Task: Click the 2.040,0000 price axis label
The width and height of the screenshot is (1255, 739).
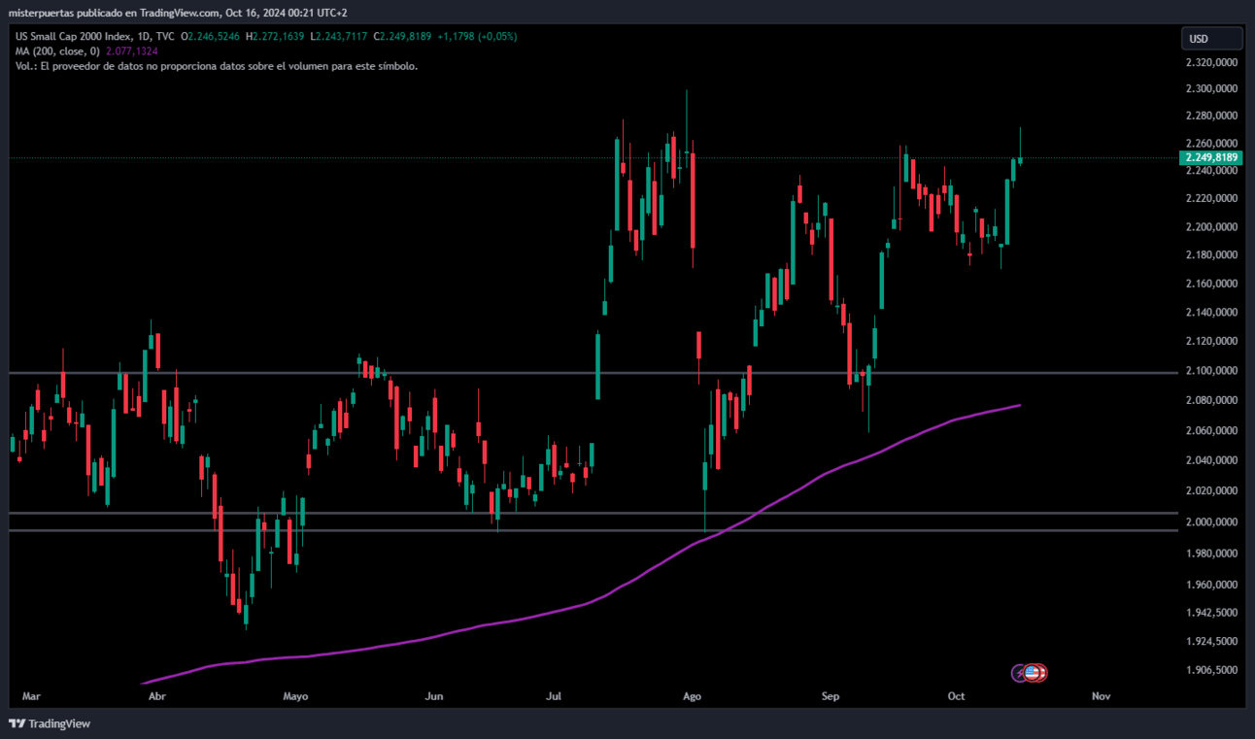Action: point(1211,460)
